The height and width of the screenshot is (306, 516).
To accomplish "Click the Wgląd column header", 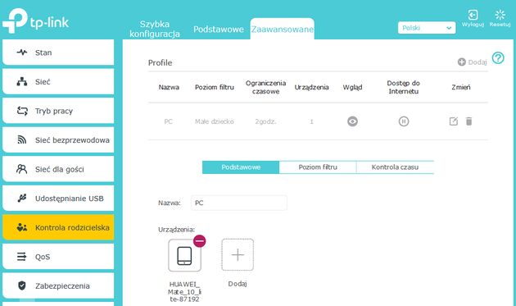I will tap(352, 87).
